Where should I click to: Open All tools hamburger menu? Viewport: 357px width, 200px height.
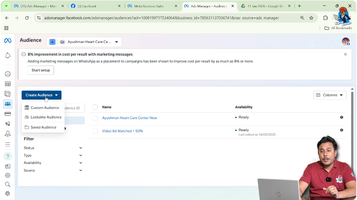[x=8, y=144]
